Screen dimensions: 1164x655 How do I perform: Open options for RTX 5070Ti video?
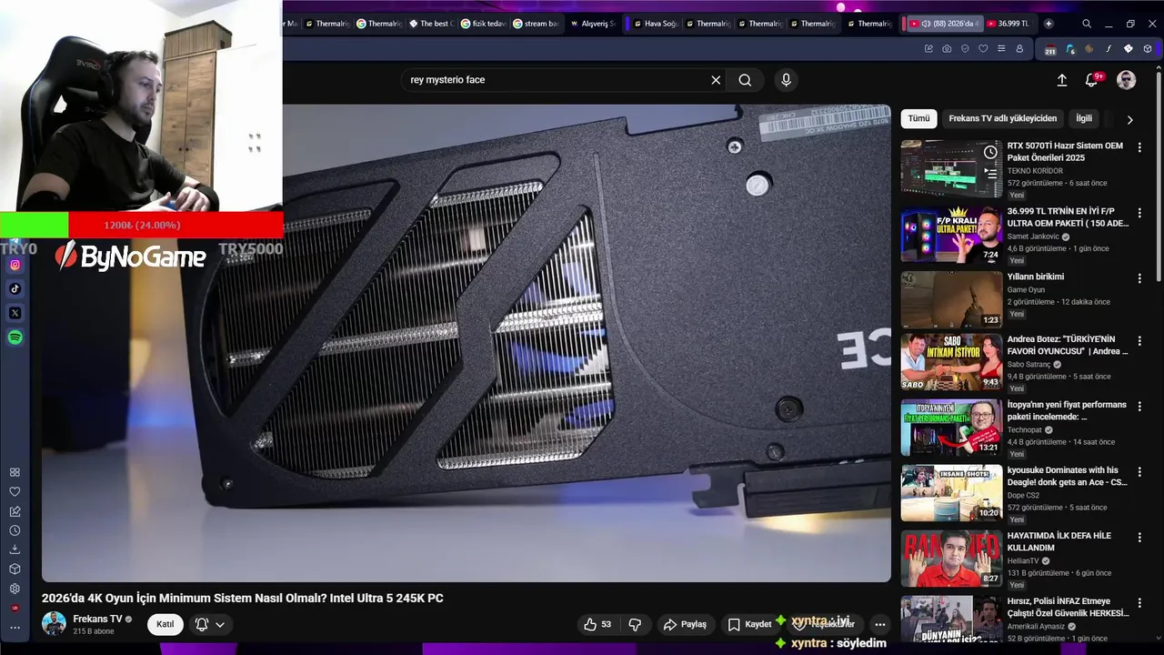pos(1139,146)
